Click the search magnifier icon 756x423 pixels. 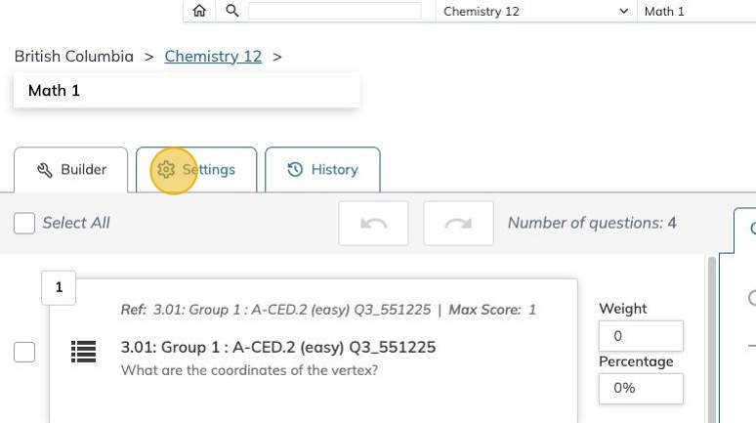(x=232, y=11)
